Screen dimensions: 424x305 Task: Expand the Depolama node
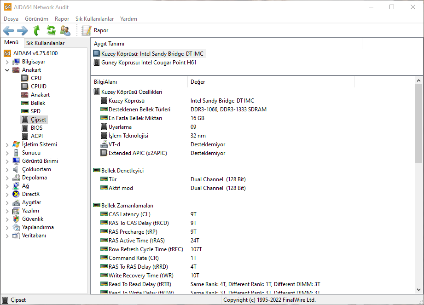tap(7, 178)
